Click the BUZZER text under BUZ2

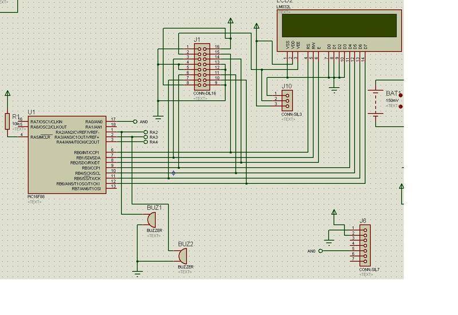pyautogui.click(x=185, y=267)
